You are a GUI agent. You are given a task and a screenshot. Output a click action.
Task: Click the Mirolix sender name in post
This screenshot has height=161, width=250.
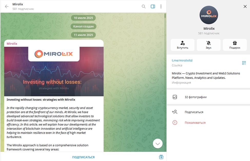click(12, 44)
